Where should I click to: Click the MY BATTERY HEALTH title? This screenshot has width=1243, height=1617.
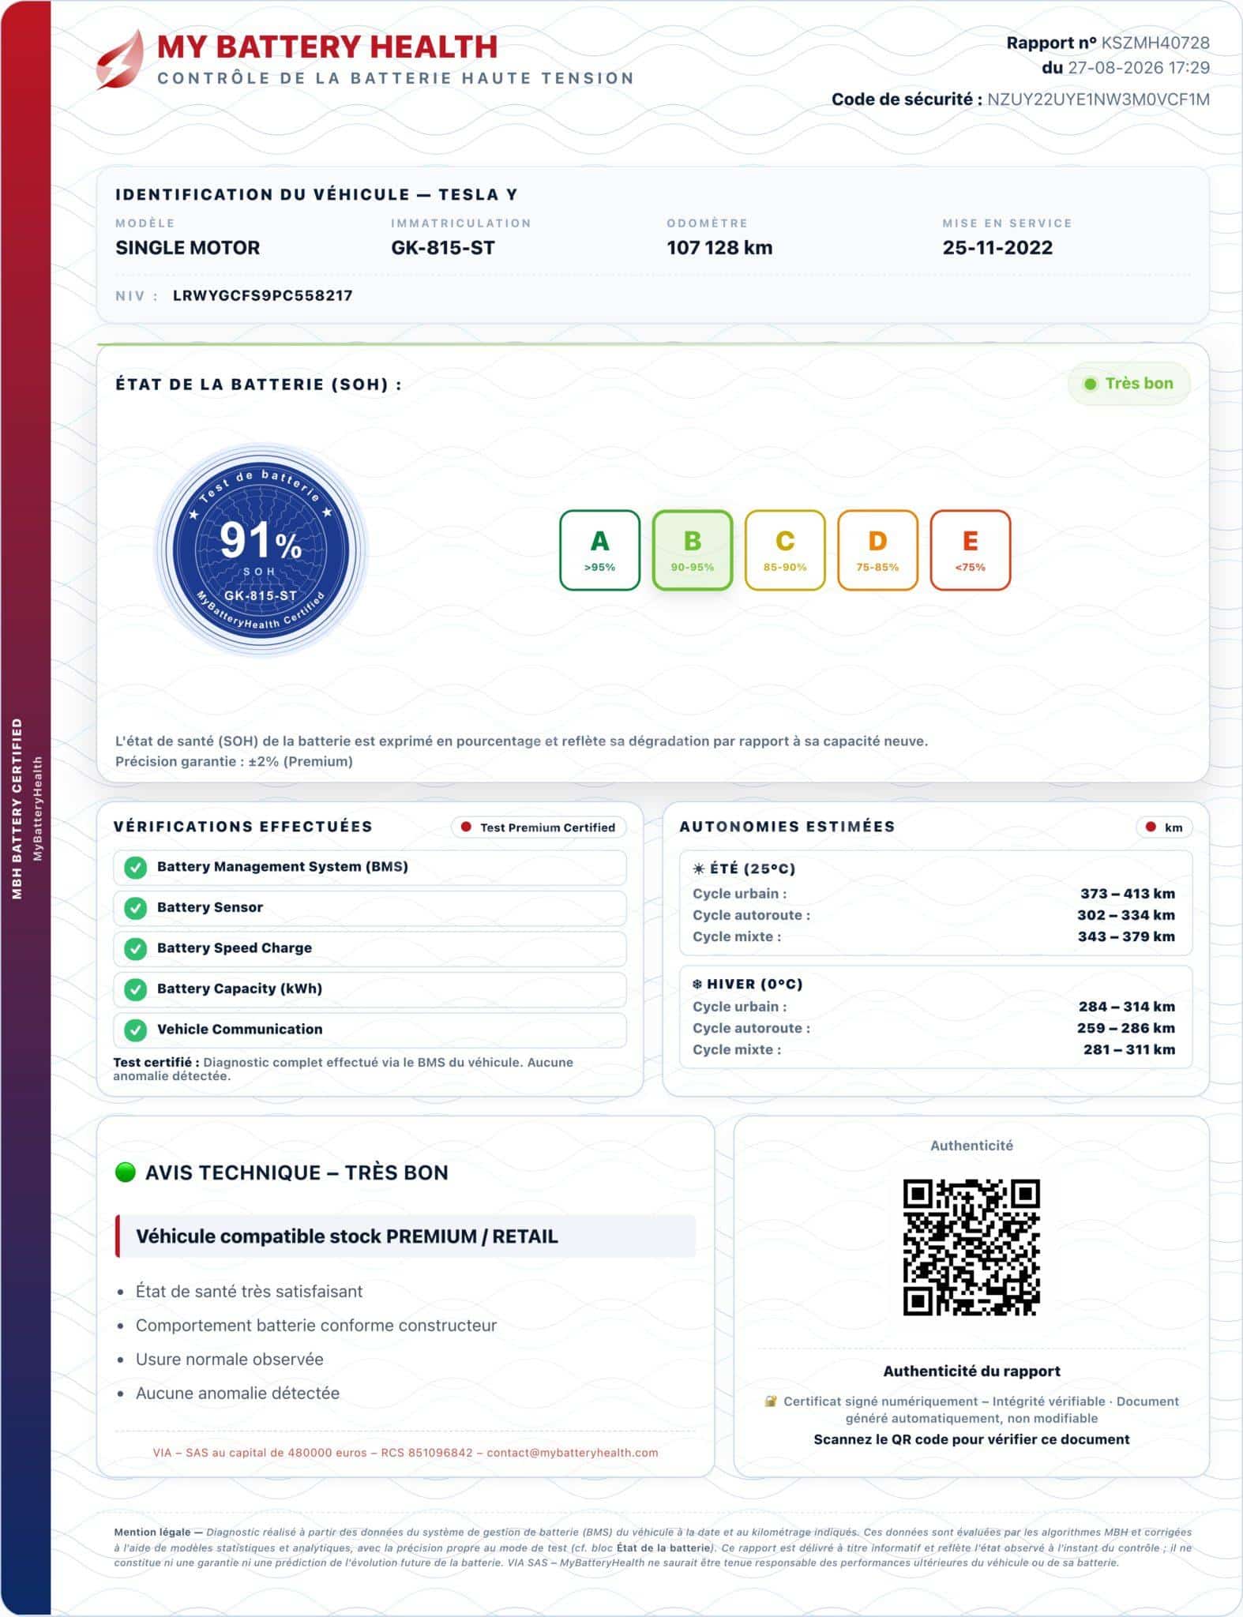click(x=327, y=47)
